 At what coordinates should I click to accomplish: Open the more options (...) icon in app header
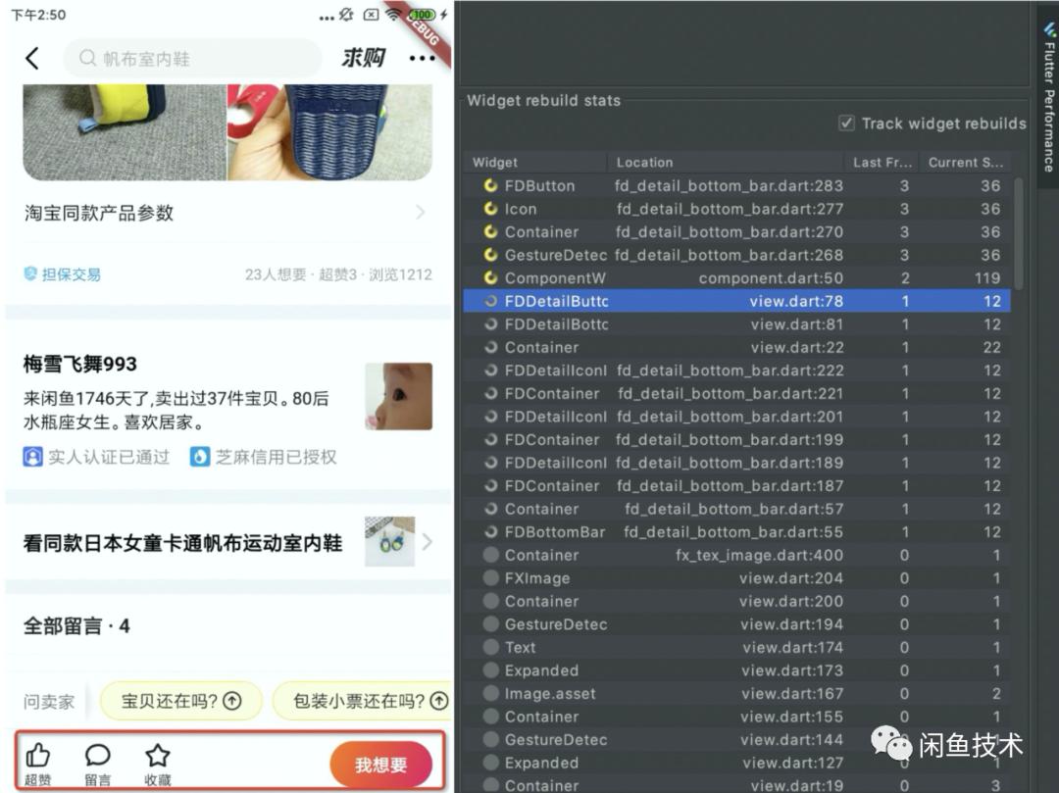(423, 57)
